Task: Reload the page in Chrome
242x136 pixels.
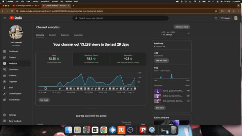Action: [x=12, y=11]
